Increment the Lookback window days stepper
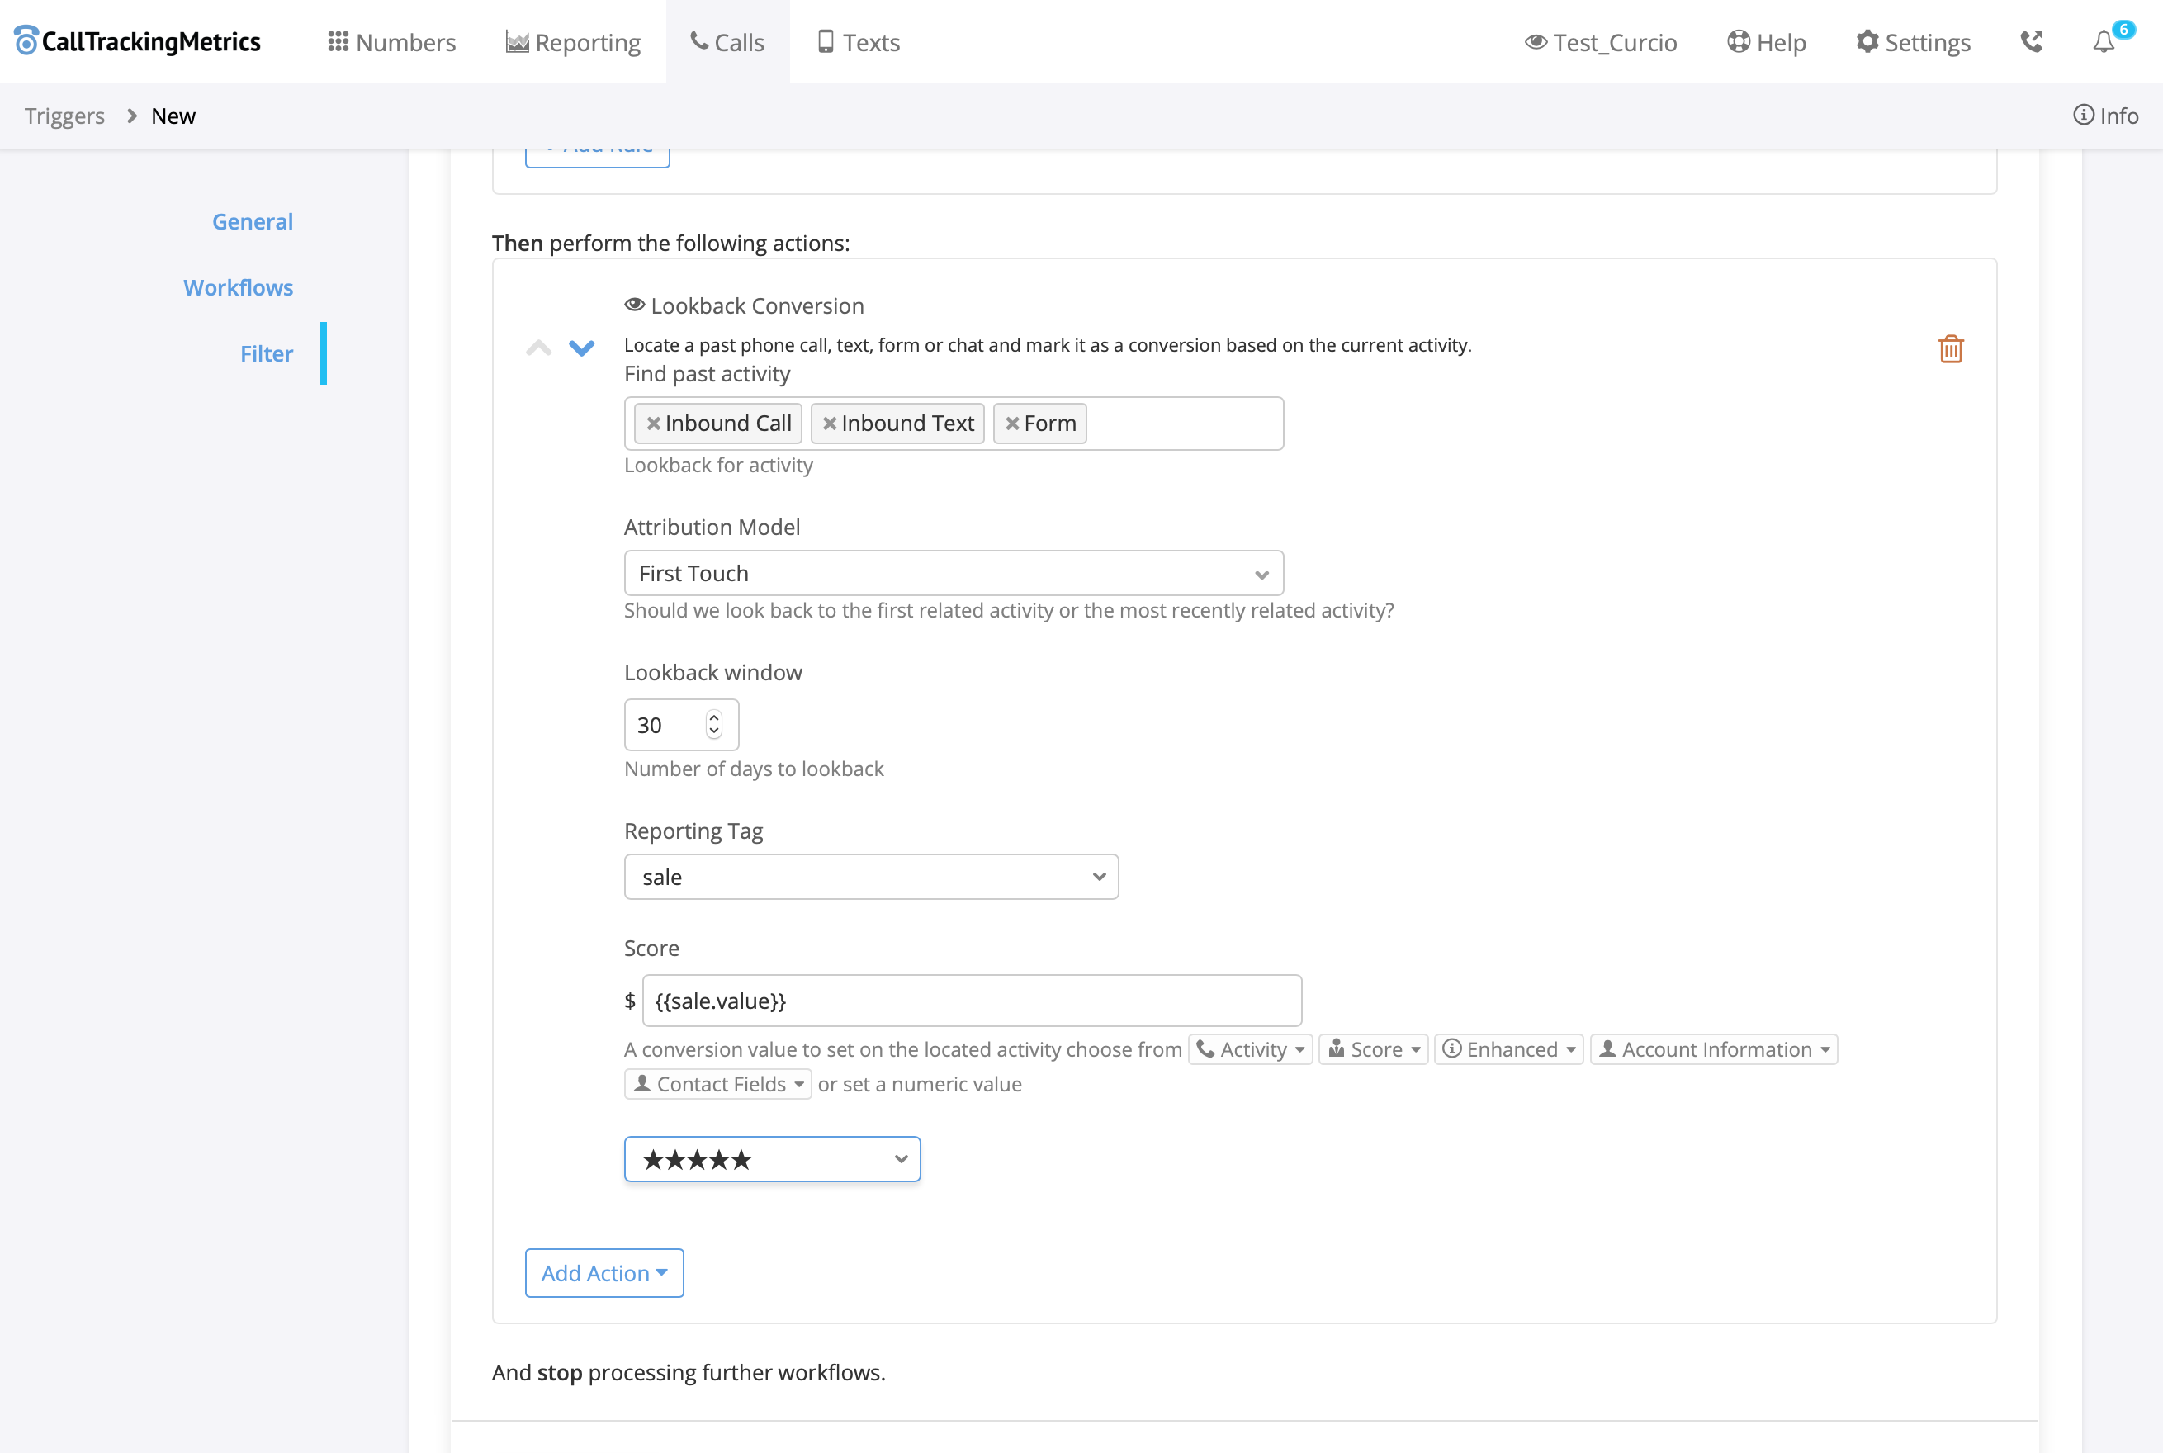Image resolution: width=2163 pixels, height=1453 pixels. tap(713, 717)
